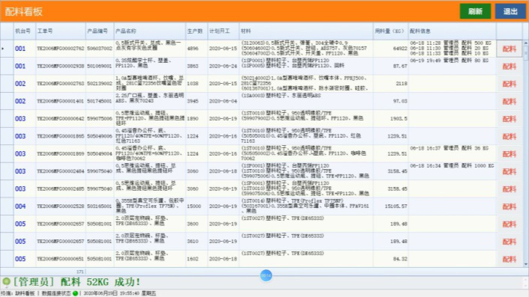This screenshot has width=529, height=297.
Task: Sort by the 机台号 column header
Action: tap(24, 31)
